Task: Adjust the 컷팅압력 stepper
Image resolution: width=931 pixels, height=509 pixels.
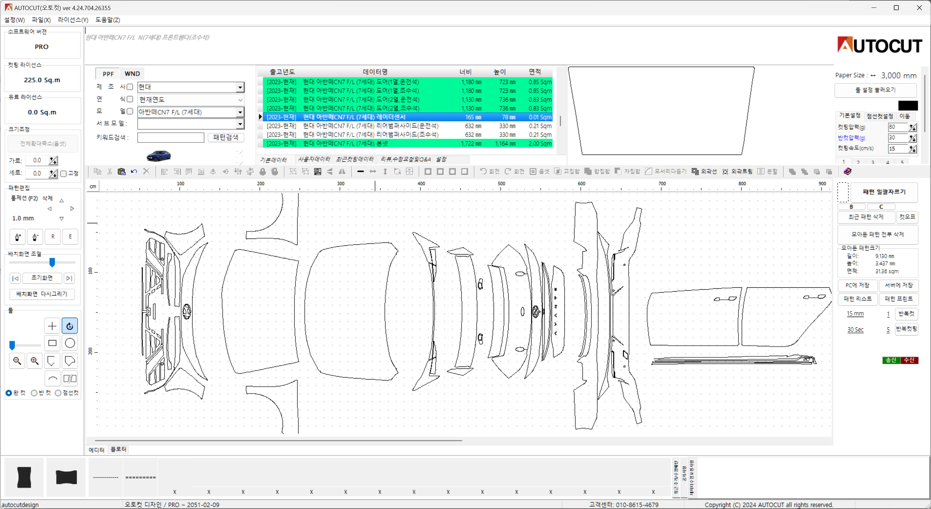Action: click(x=912, y=127)
